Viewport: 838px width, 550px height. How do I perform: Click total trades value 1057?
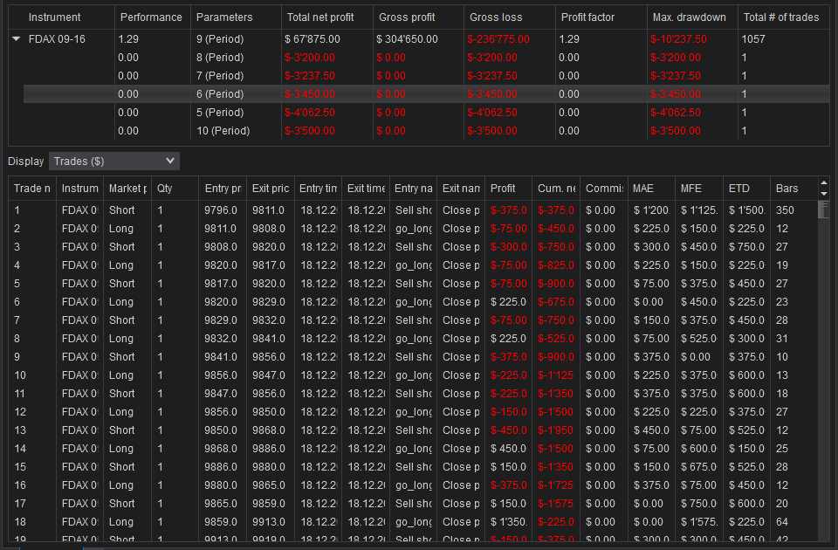coord(753,39)
